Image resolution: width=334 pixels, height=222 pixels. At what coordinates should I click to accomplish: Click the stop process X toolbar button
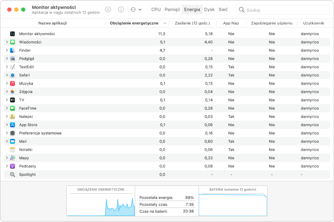point(108,10)
